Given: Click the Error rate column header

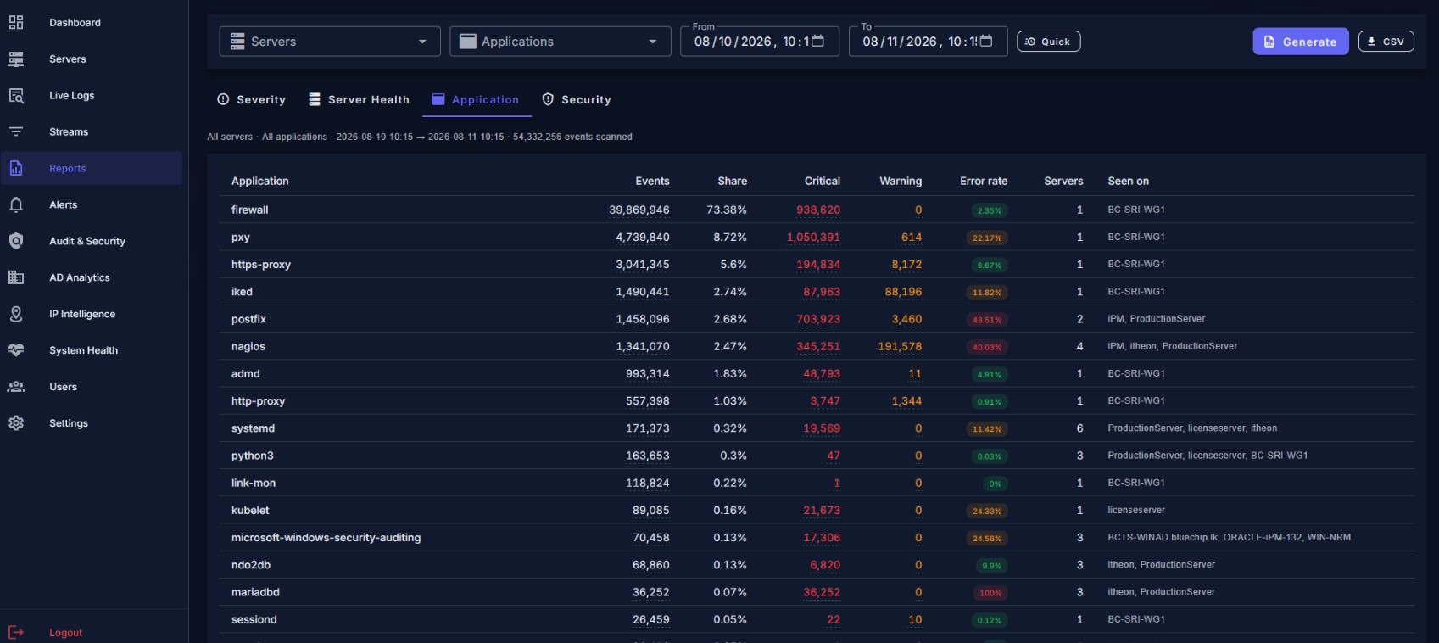Looking at the screenshot, I should (984, 181).
